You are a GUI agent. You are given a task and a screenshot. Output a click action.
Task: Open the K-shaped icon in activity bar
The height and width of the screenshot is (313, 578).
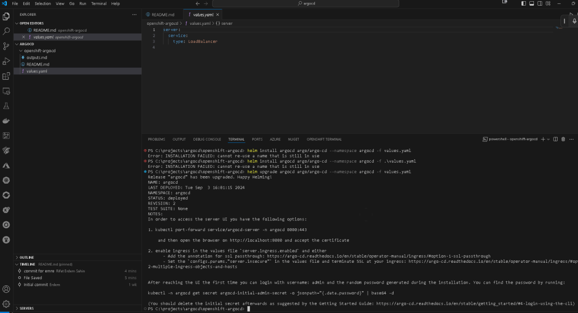[x=6, y=210]
